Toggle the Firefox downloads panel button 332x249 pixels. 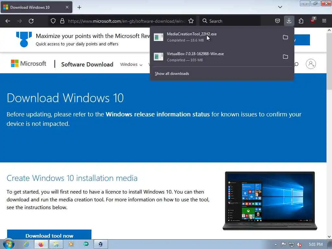tap(289, 21)
